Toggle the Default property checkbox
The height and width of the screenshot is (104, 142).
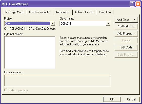click(6, 90)
